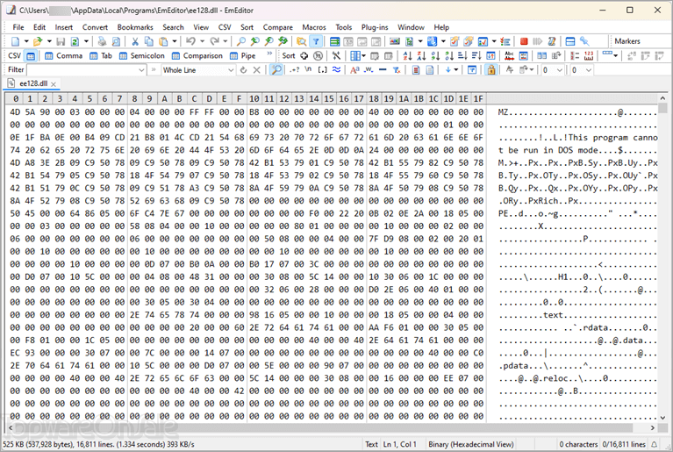Close the ee128.dll tab with X
Image resolution: width=673 pixels, height=452 pixels.
[54, 84]
